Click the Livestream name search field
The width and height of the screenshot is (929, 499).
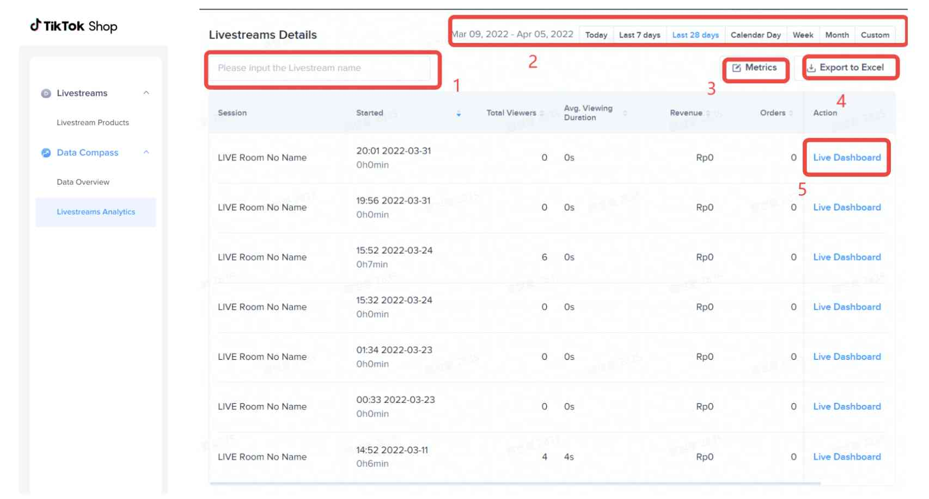tap(320, 68)
